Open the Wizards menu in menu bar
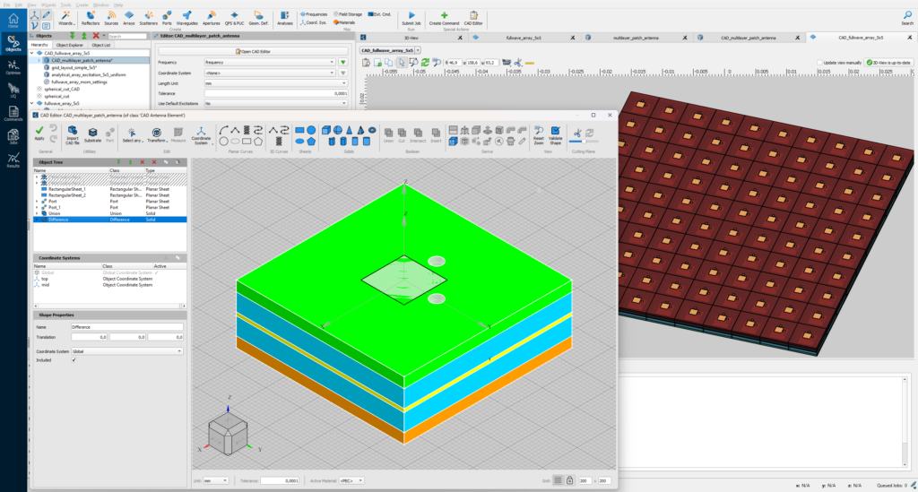 click(x=48, y=4)
